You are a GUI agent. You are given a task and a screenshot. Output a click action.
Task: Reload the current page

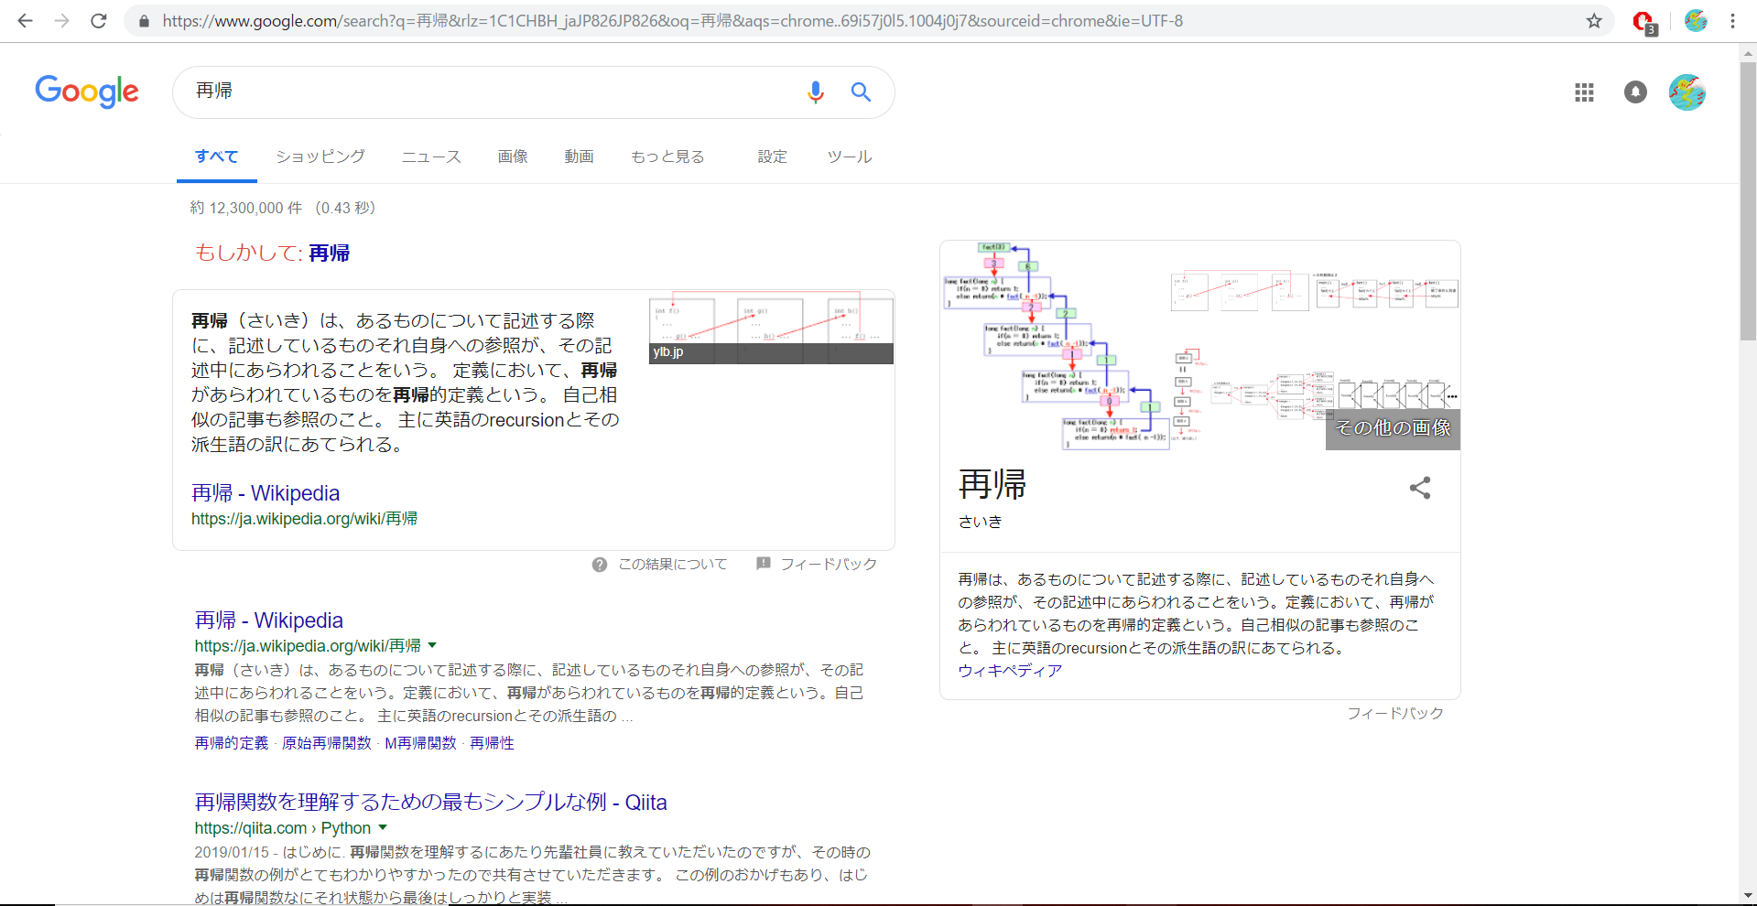coord(99,20)
